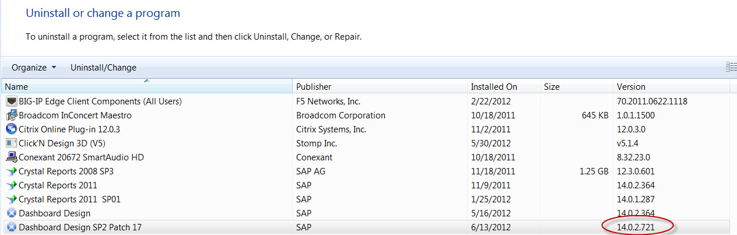Click the Uninstall/Change button
The image size is (737, 235).
click(103, 68)
